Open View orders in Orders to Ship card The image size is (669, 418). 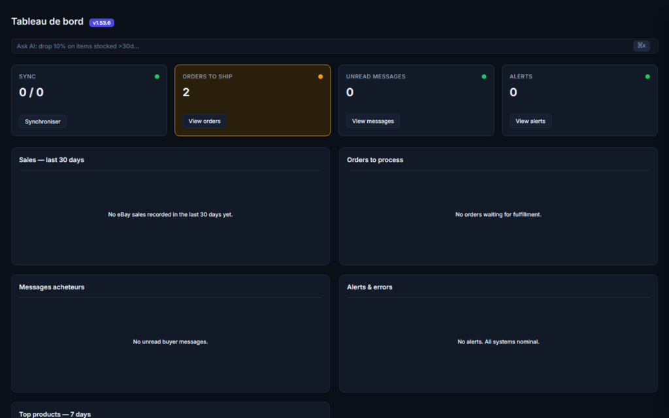[204, 121]
